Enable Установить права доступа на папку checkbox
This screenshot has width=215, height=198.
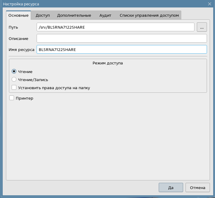click(14, 87)
